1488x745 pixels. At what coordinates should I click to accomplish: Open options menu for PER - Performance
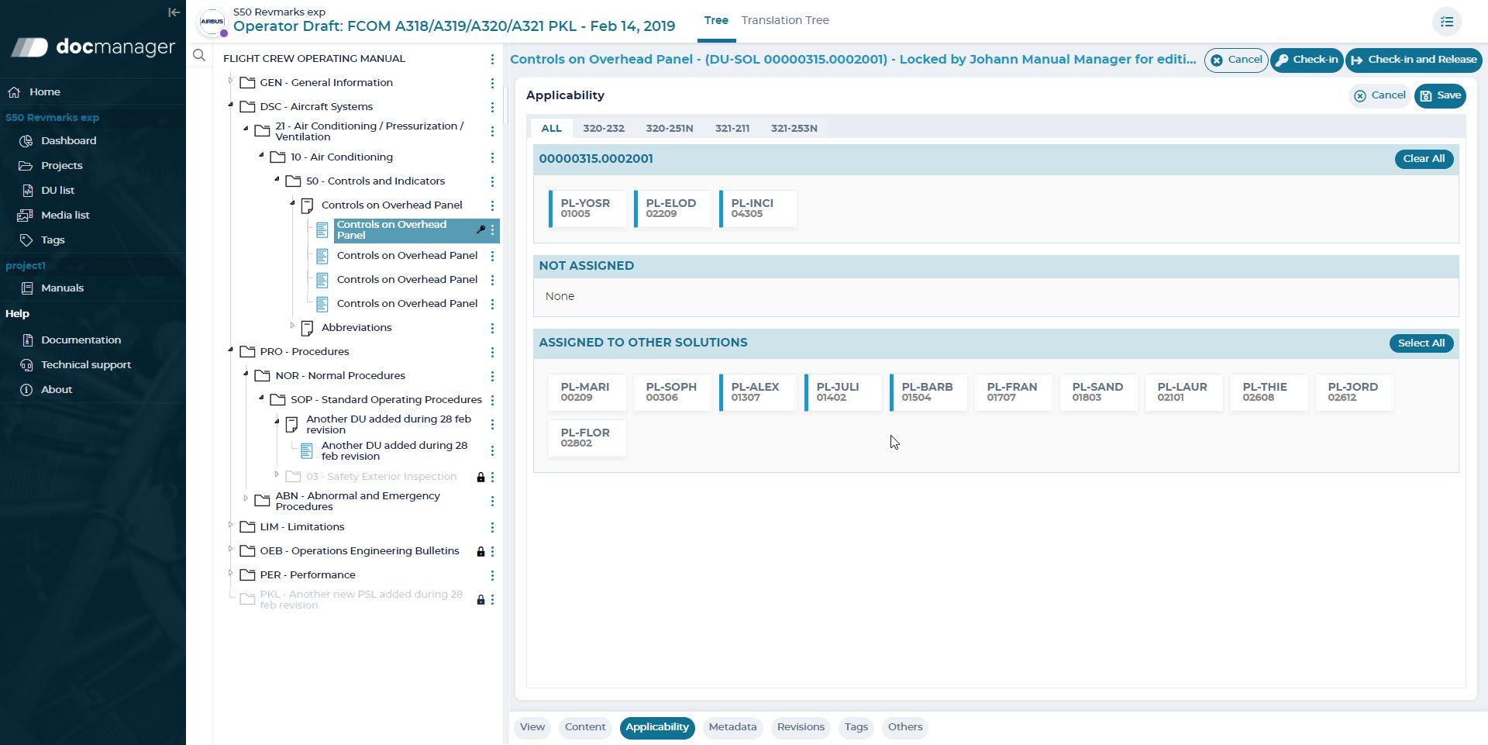[492, 575]
